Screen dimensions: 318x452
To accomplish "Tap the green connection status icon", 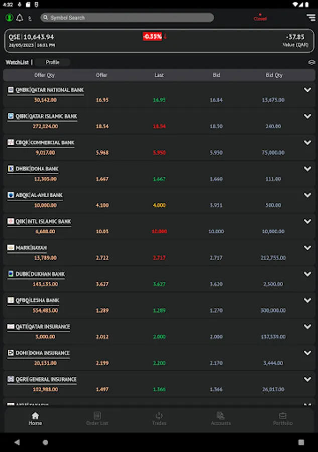I will [x=10, y=18].
